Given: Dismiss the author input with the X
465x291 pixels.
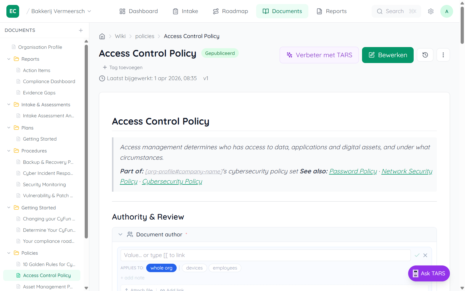Looking at the screenshot, I should pyautogui.click(x=426, y=255).
